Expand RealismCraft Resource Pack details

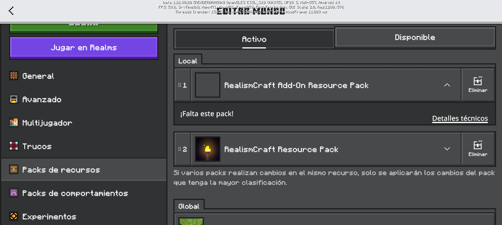(447, 149)
